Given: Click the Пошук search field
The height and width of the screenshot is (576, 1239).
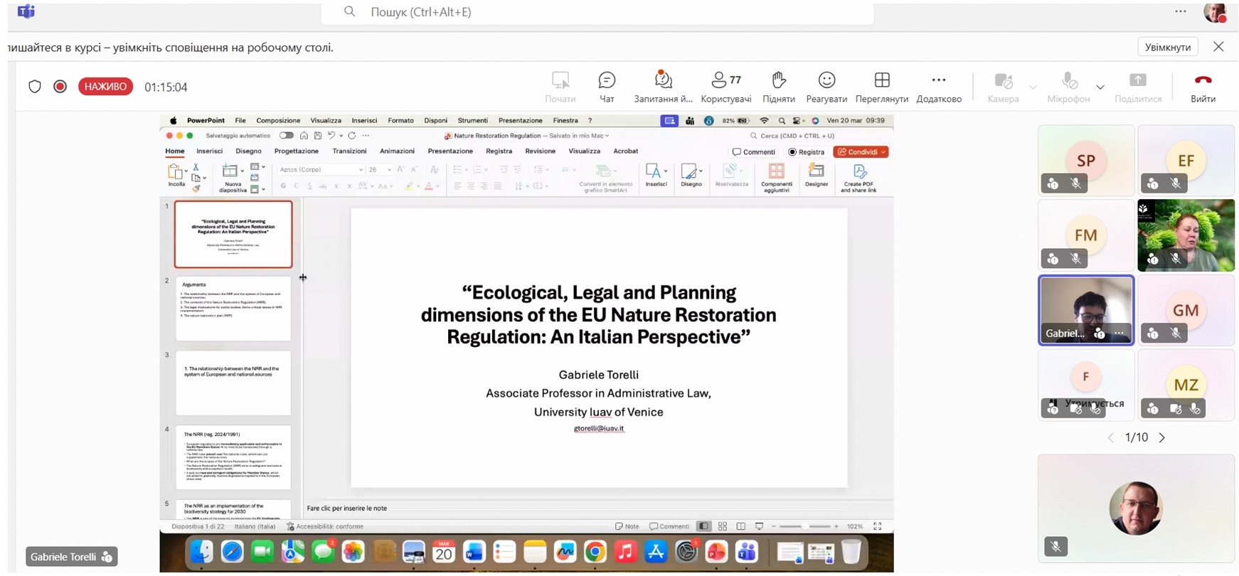Looking at the screenshot, I should pos(597,12).
